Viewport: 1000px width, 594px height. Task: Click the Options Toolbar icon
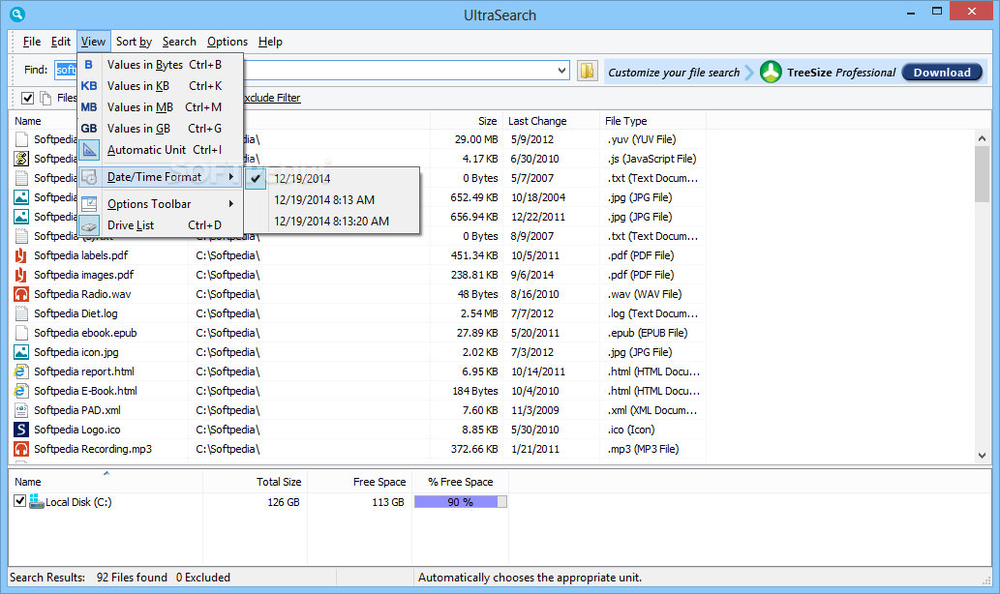89,204
